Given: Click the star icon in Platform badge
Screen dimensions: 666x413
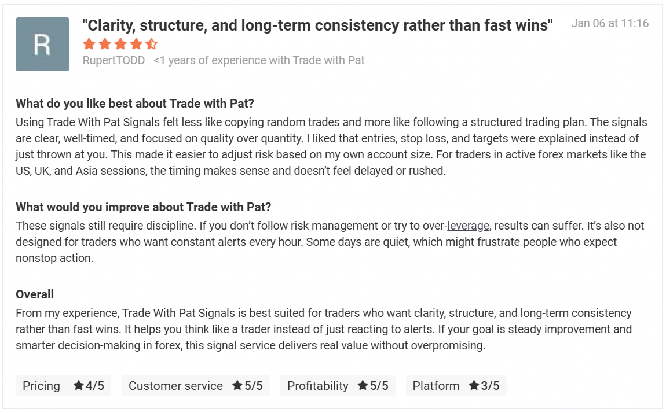Looking at the screenshot, I should (x=474, y=386).
